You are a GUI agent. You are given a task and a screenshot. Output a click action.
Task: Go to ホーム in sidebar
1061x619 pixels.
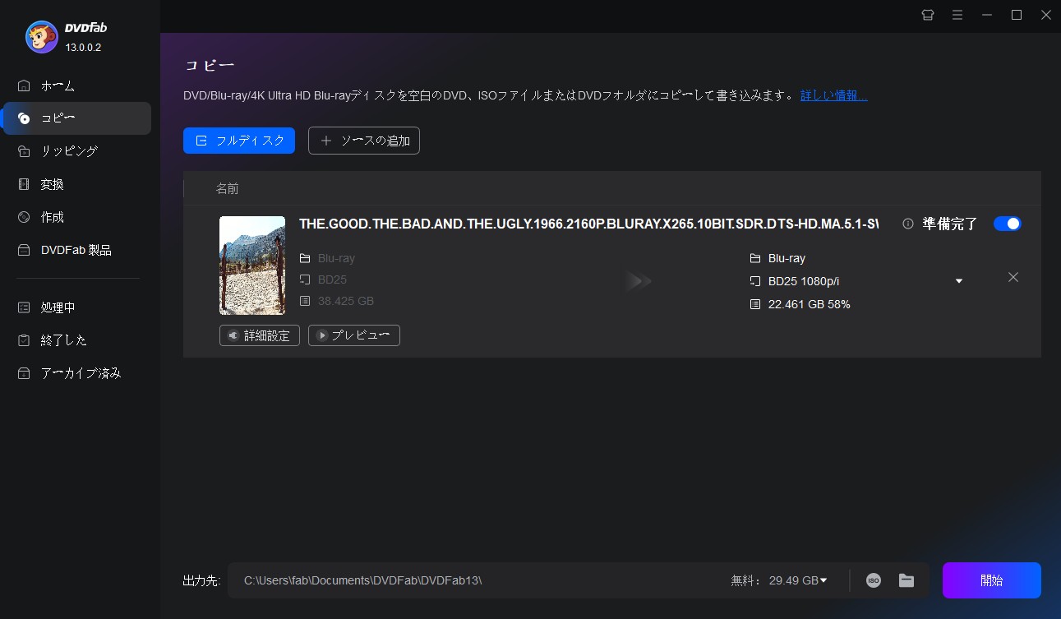pos(76,85)
